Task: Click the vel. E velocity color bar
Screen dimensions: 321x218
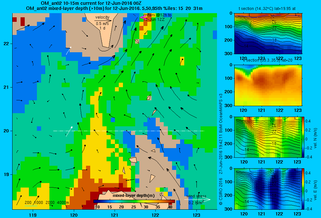Action: (303, 189)
